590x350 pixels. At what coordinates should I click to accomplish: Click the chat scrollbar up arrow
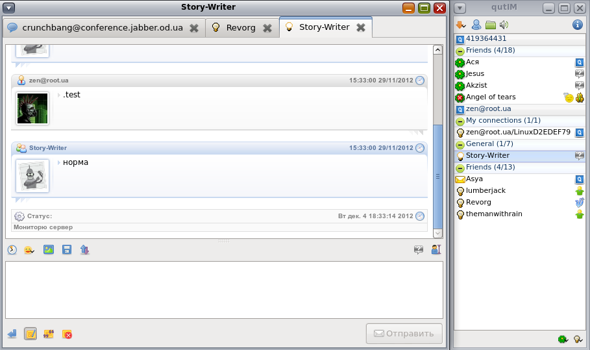tap(437, 50)
